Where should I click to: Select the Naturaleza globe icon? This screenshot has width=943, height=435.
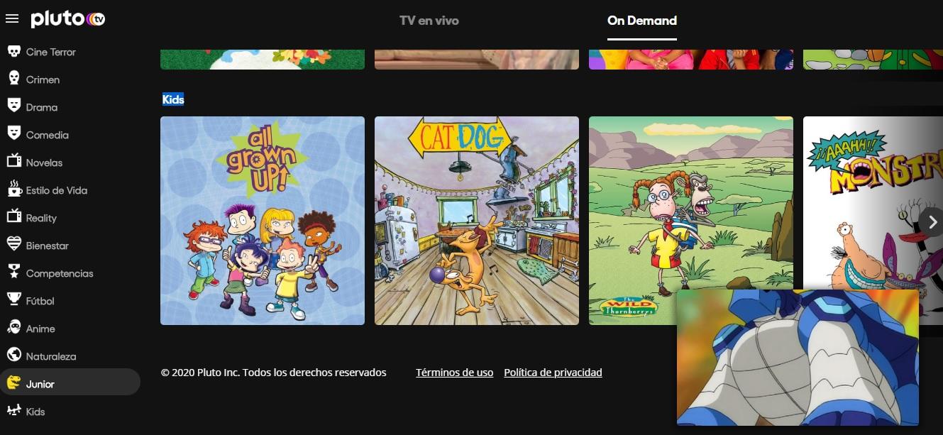pyautogui.click(x=13, y=356)
